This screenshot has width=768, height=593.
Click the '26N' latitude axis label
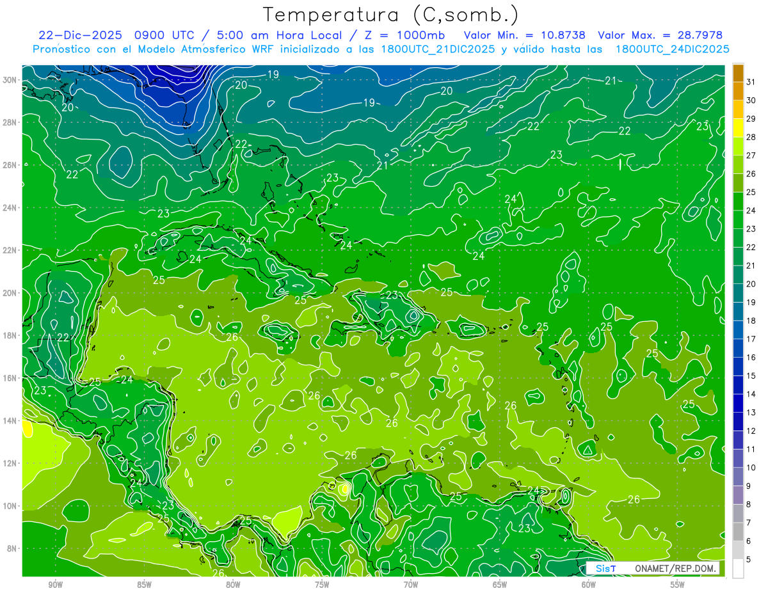pyautogui.click(x=10, y=165)
